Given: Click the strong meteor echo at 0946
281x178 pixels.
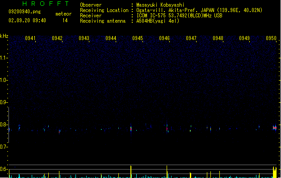Looking at the screenshot, I should point(167,129).
